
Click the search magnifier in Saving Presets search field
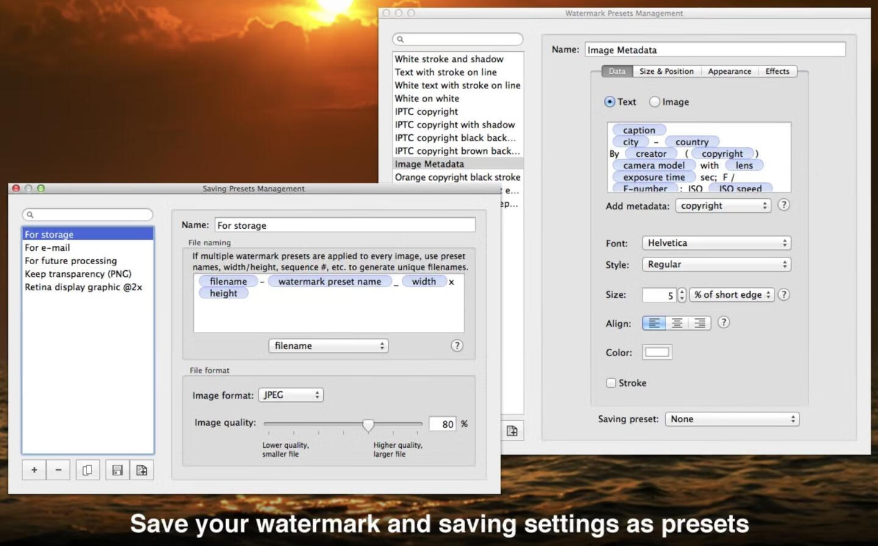(30, 215)
